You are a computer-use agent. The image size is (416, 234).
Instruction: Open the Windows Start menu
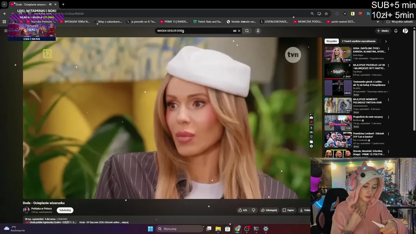pyautogui.click(x=150, y=229)
